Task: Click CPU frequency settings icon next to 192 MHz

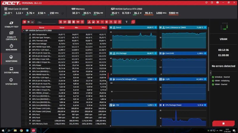Action: click(63, 13)
